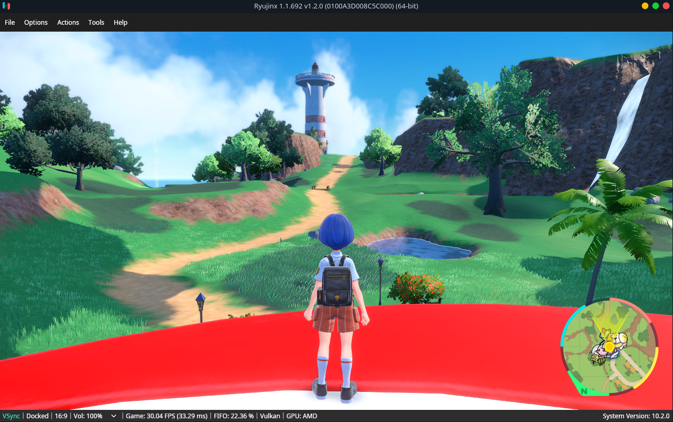Click the Game: 30.04 FPS readout
Viewport: 673px width, 422px height.
click(x=166, y=416)
